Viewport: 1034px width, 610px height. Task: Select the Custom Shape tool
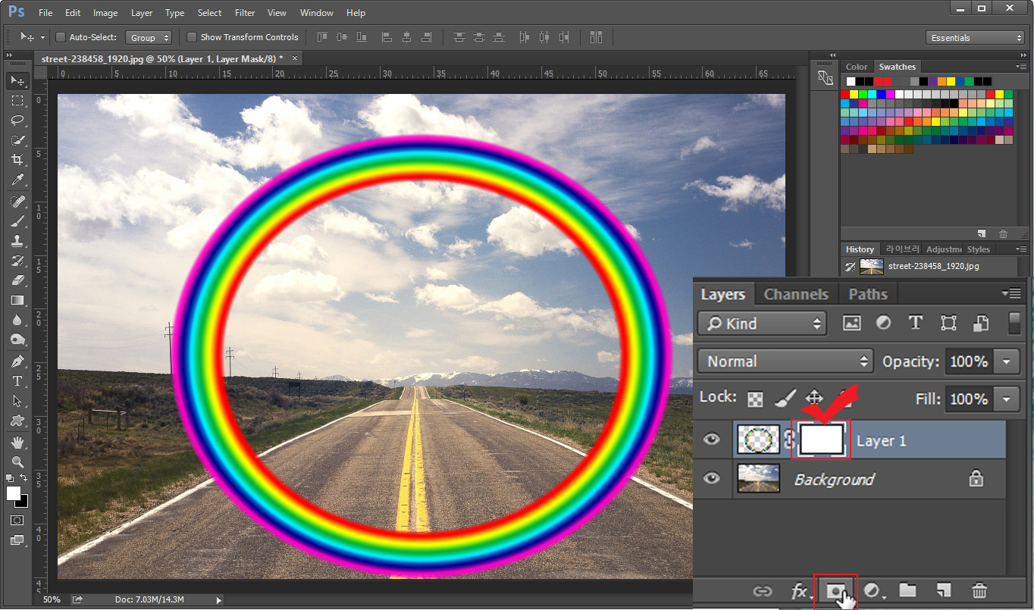pos(17,421)
